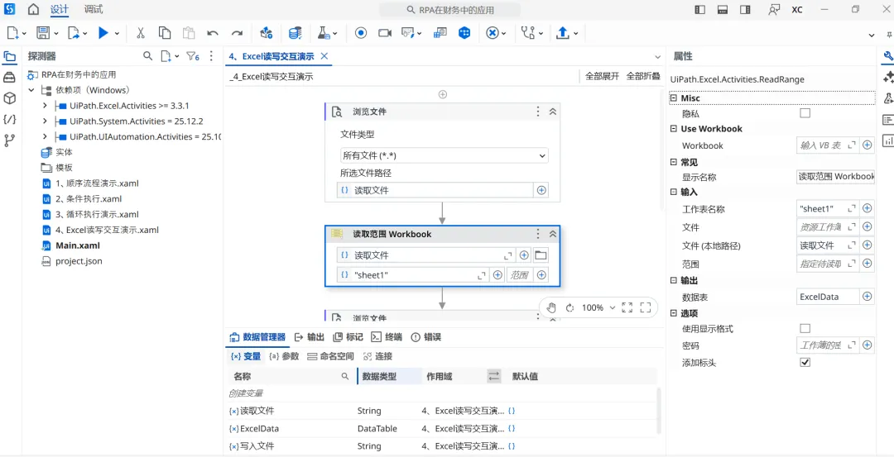894x457 pixels.
Task: Click the RPA在财务中的应用 search box
Action: coord(449,10)
